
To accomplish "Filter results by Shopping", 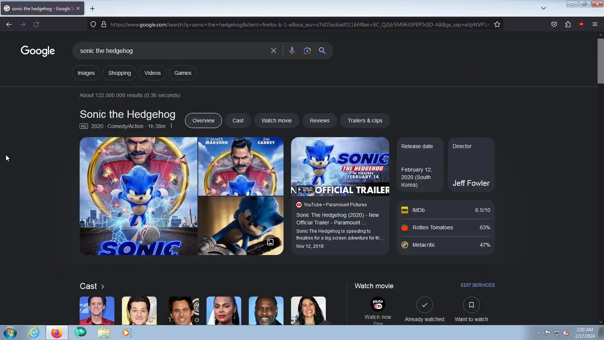I will click(120, 73).
